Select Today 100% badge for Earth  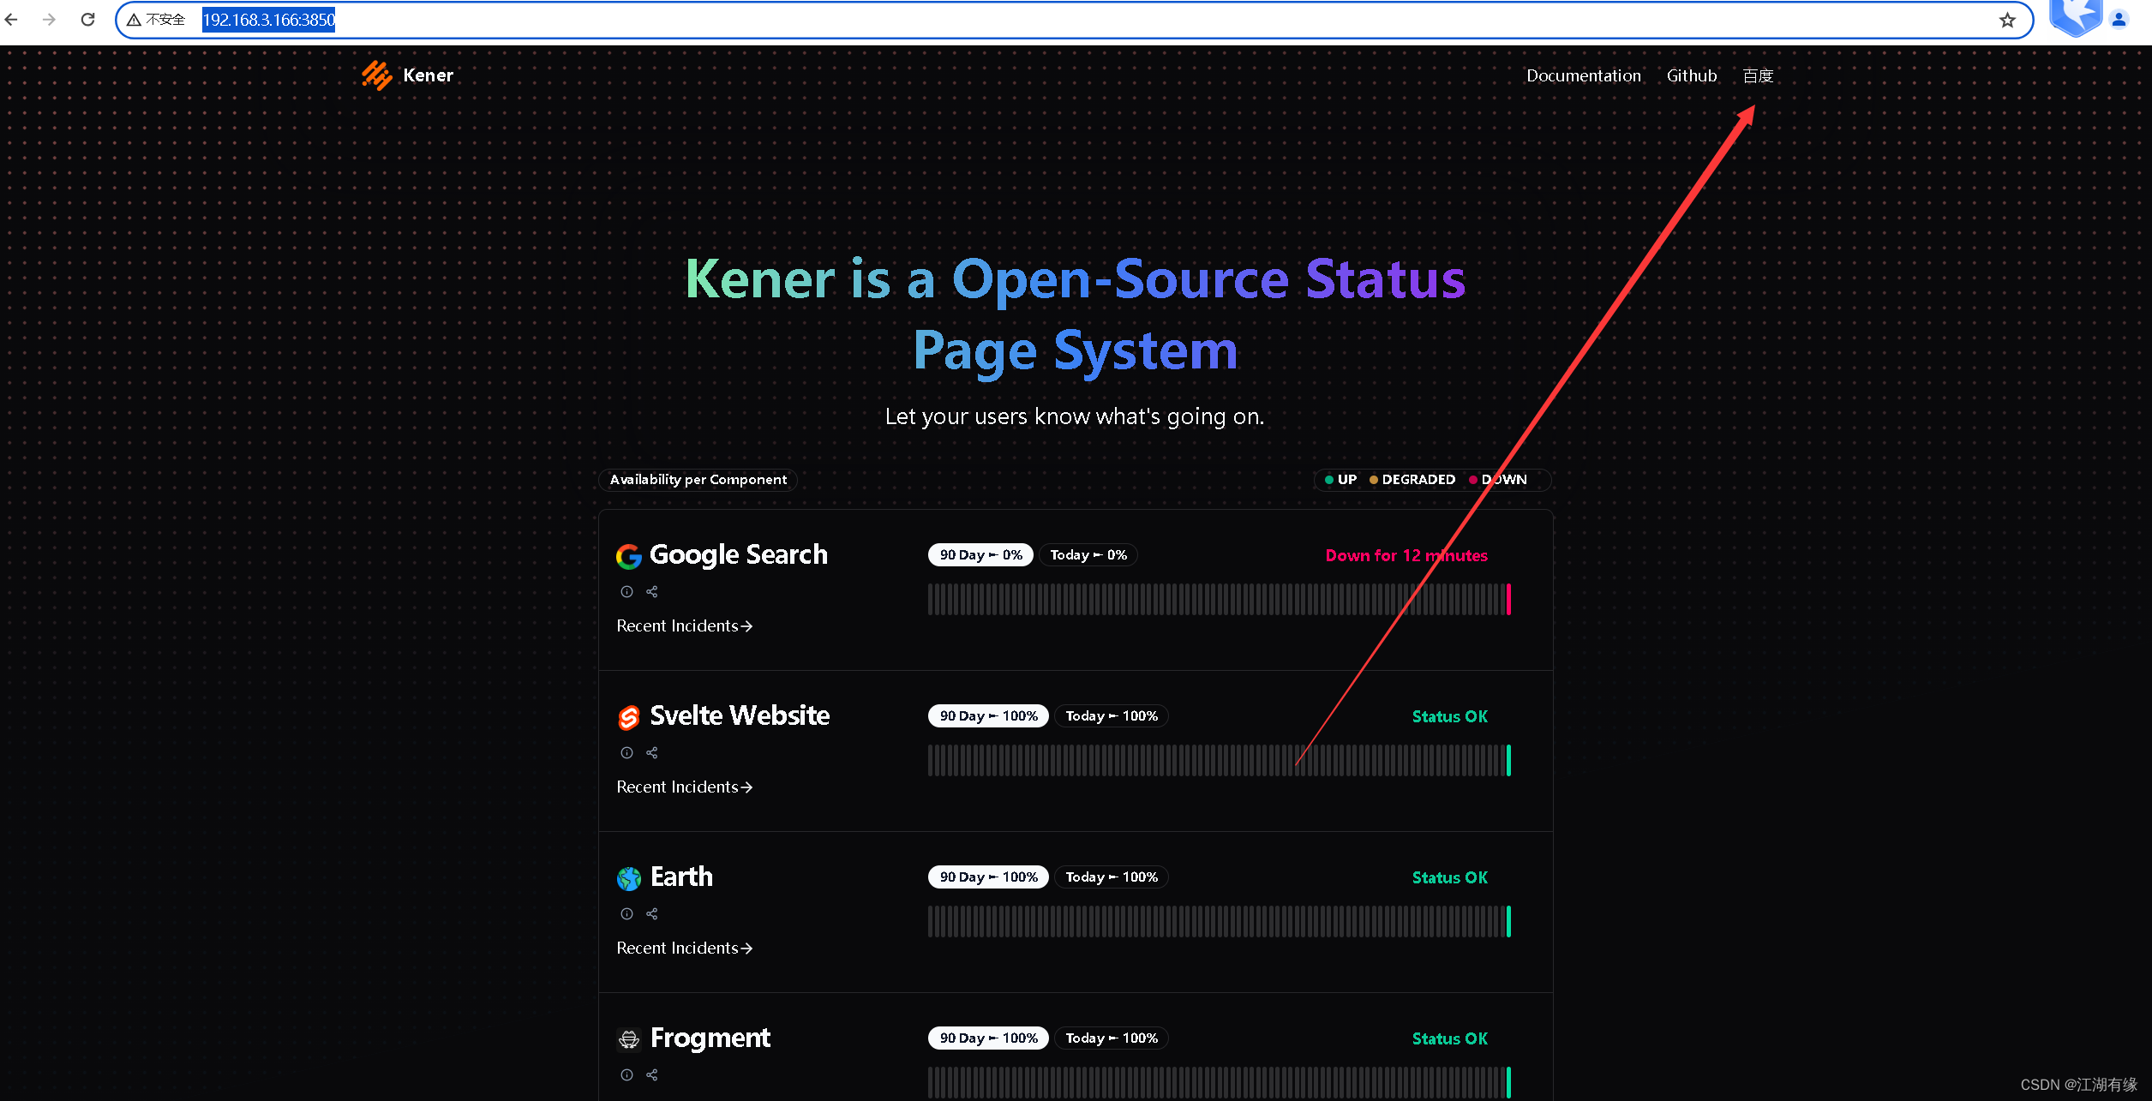(x=1111, y=877)
